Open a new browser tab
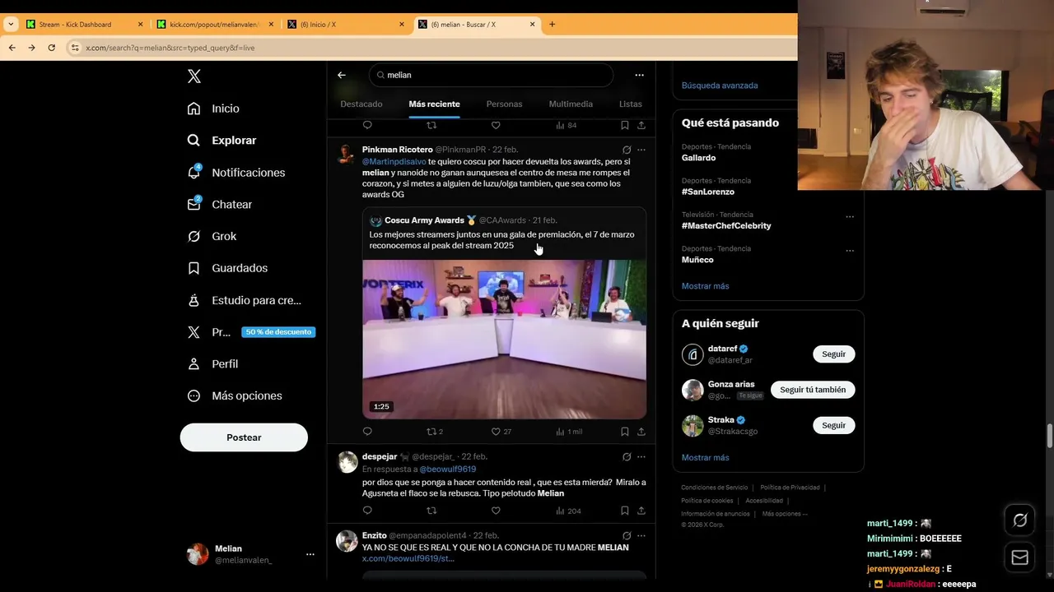 [x=552, y=25]
